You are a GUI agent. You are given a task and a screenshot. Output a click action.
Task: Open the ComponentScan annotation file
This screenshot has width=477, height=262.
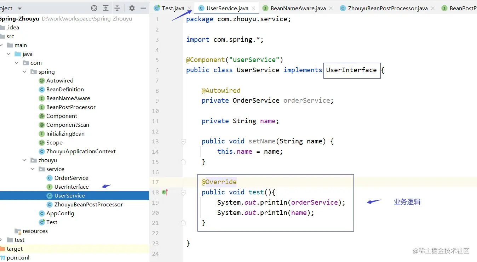pyautogui.click(x=68, y=125)
